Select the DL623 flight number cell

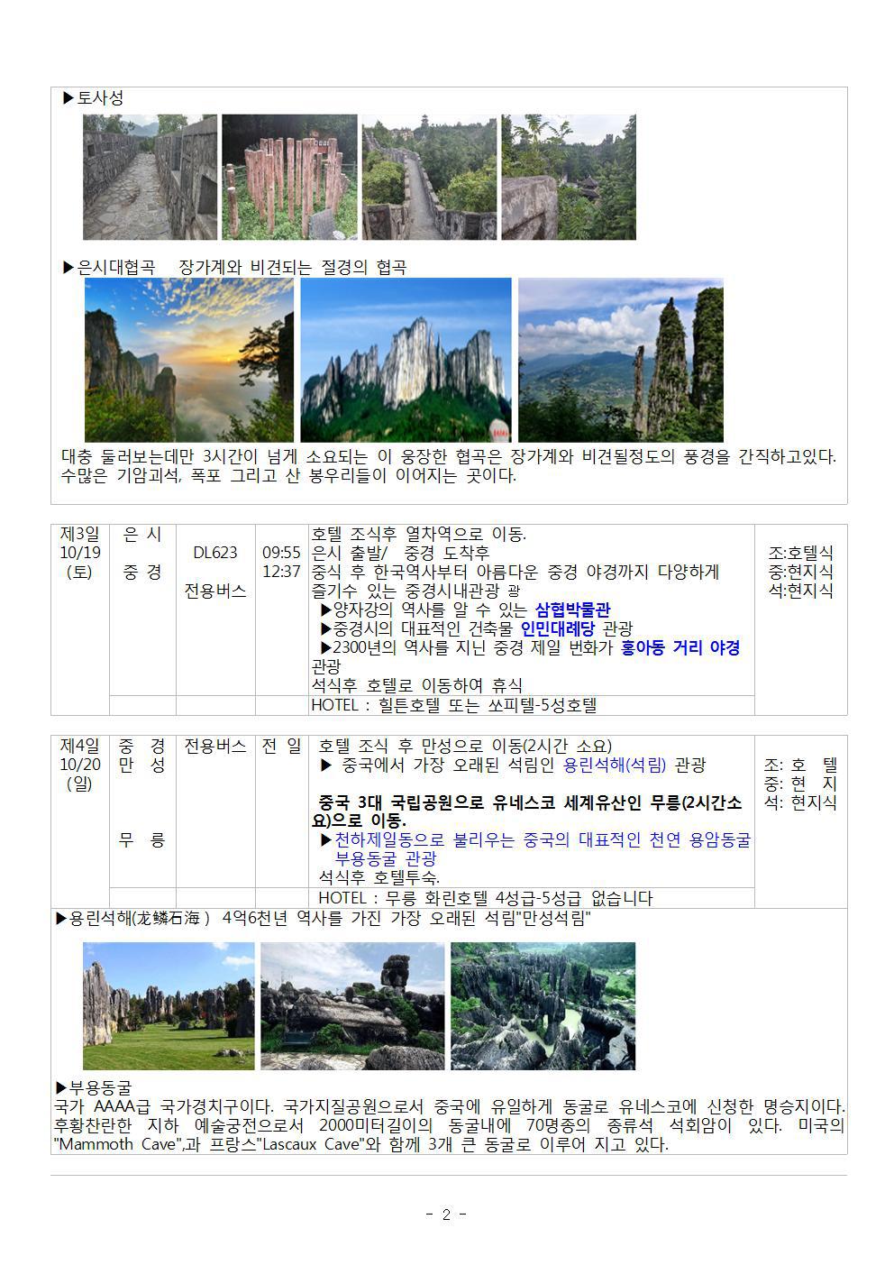pos(215,552)
